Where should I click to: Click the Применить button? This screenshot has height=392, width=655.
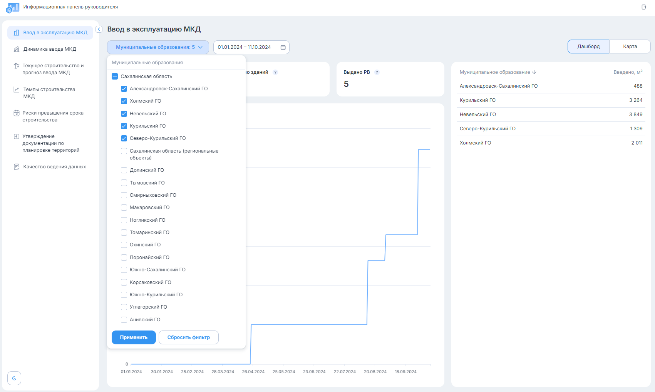[134, 337]
